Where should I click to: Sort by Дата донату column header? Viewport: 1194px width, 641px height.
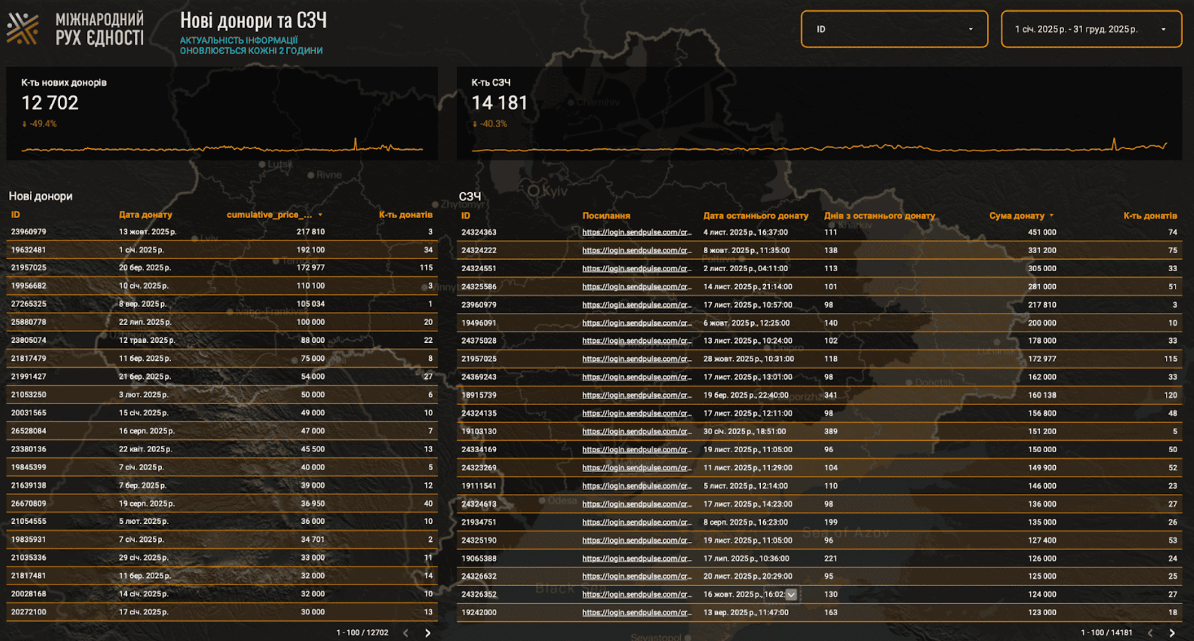tap(145, 215)
